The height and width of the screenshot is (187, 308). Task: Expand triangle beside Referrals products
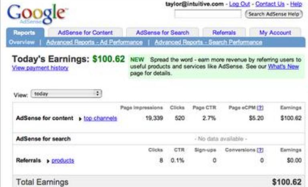point(48,161)
